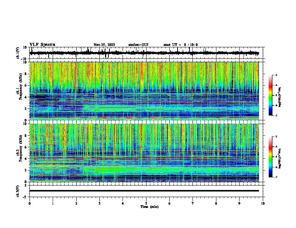Click the ch.1(V) waveform axis label
The height and width of the screenshot is (228, 296).
click(18, 53)
